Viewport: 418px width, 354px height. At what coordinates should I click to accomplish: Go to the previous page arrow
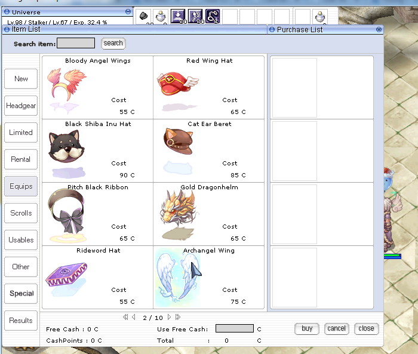[134, 317]
